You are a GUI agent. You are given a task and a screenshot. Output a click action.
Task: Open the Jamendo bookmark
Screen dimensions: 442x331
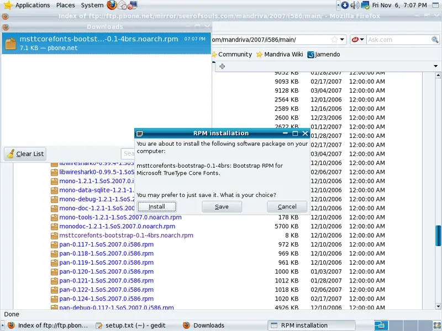point(324,54)
